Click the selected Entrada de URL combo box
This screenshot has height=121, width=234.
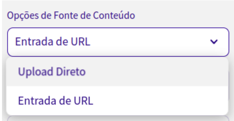pyautogui.click(x=118, y=42)
